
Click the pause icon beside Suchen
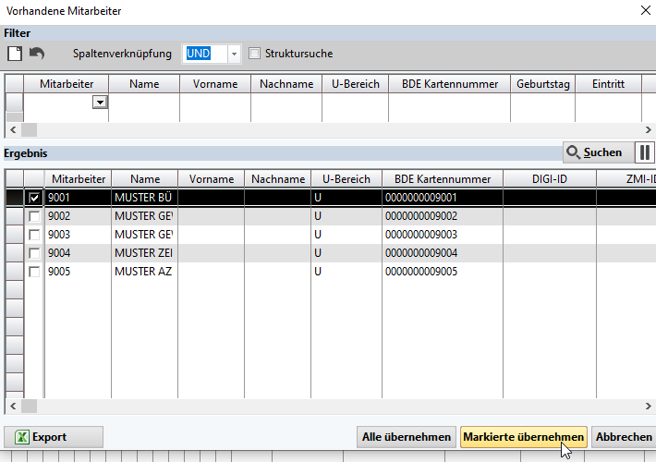pyautogui.click(x=644, y=152)
